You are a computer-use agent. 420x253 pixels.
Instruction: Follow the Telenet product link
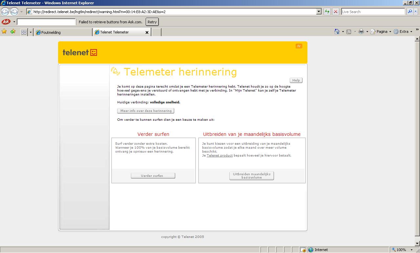(220, 156)
